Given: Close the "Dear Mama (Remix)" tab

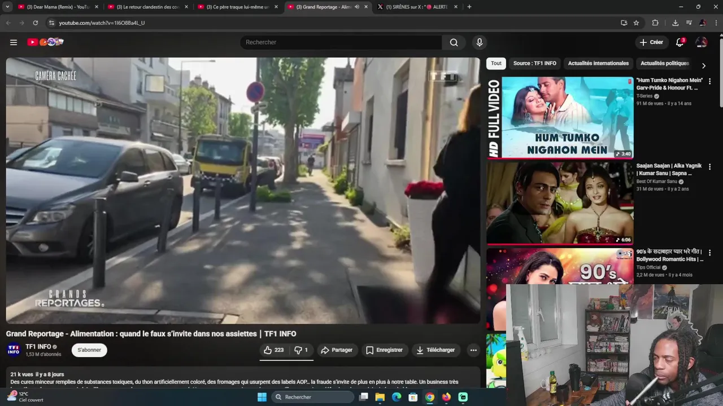Looking at the screenshot, I should click(x=97, y=7).
